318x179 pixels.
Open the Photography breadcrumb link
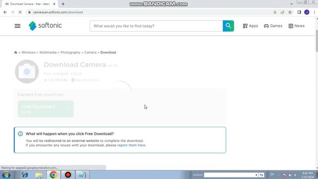coord(71,52)
